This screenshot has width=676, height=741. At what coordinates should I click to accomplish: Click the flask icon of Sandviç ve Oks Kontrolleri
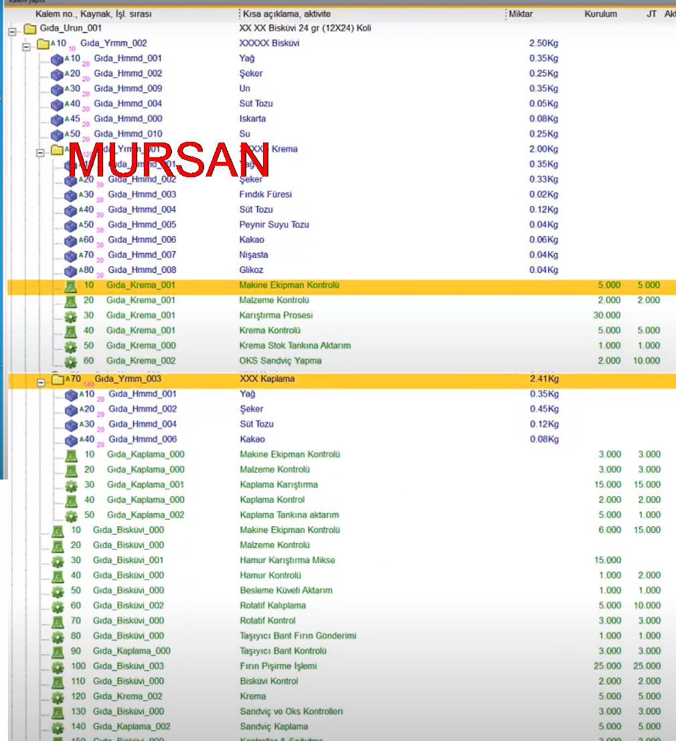point(58,712)
